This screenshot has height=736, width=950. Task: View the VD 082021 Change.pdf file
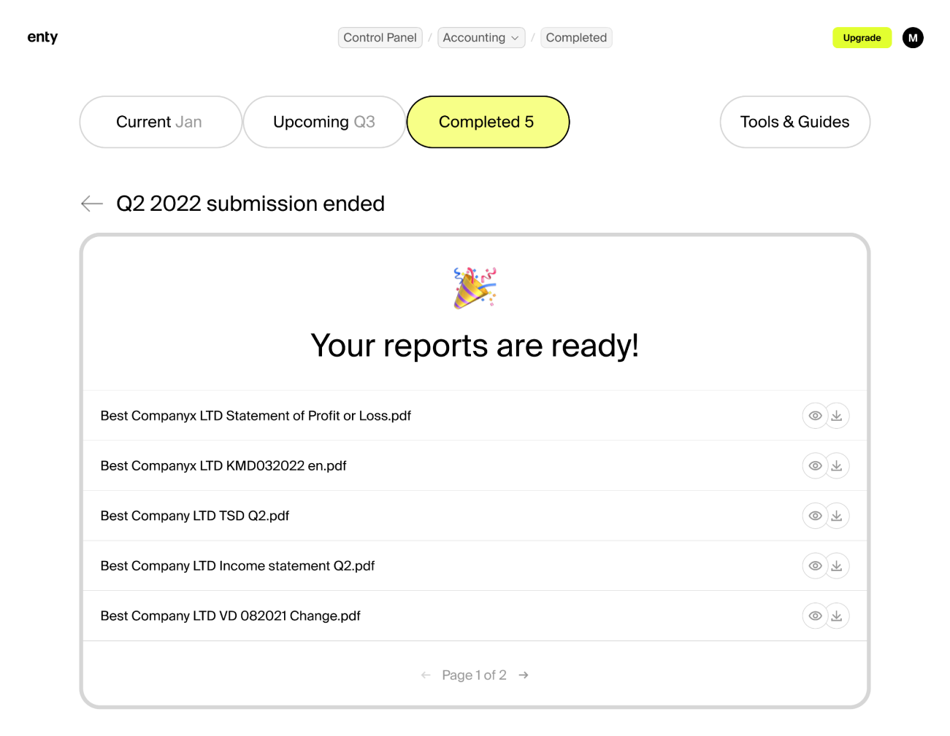coord(815,616)
